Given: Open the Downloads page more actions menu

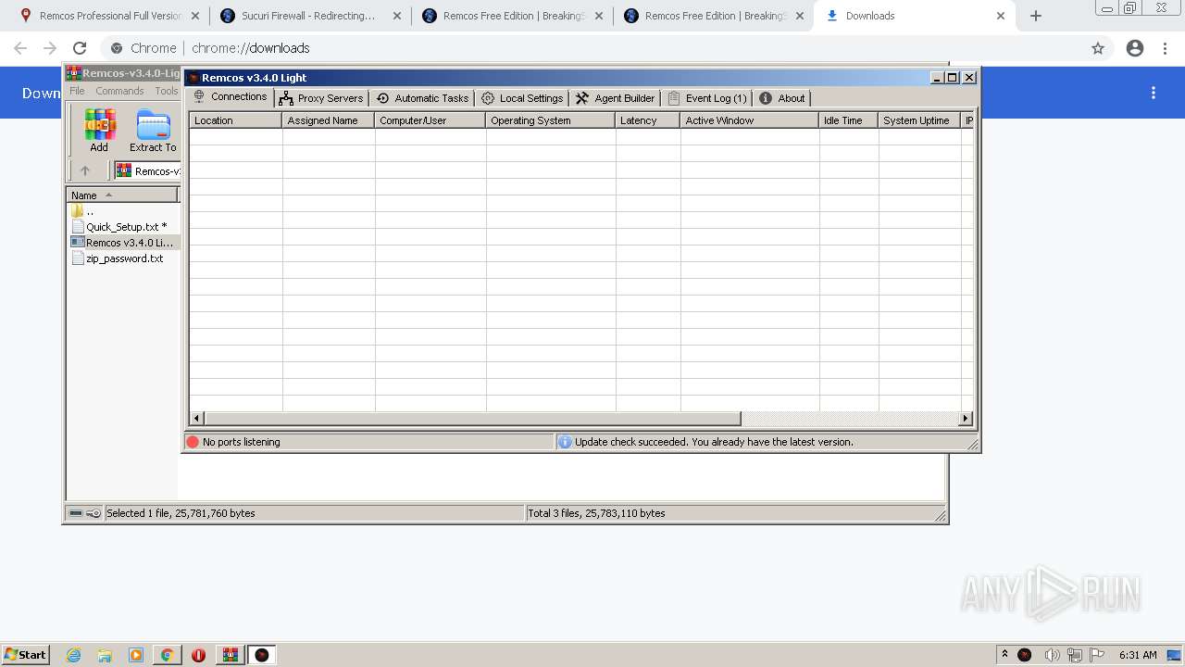Looking at the screenshot, I should [x=1154, y=93].
